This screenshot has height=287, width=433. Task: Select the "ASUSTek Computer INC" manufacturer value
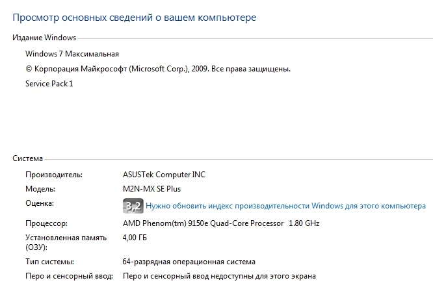[168, 174]
